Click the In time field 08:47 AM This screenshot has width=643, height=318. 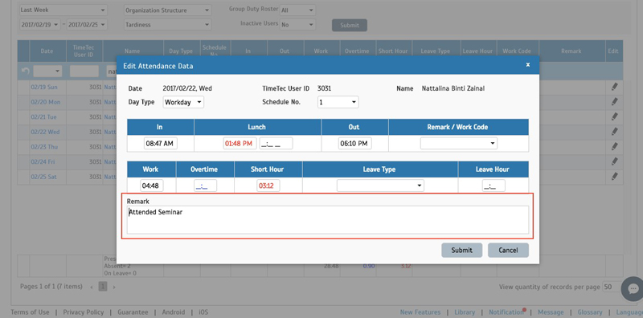pos(160,144)
